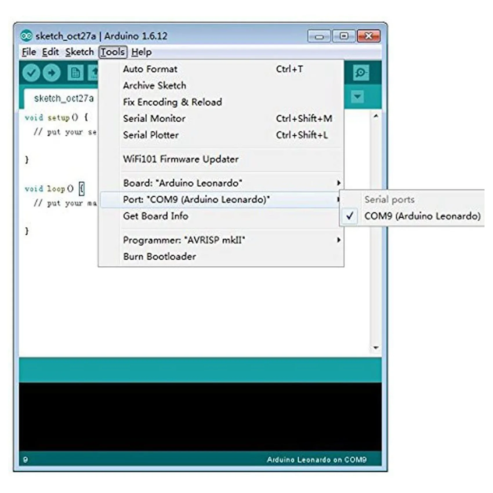The height and width of the screenshot is (493, 493).
Task: Open the Serial Monitor magnifier icon
Action: [361, 72]
